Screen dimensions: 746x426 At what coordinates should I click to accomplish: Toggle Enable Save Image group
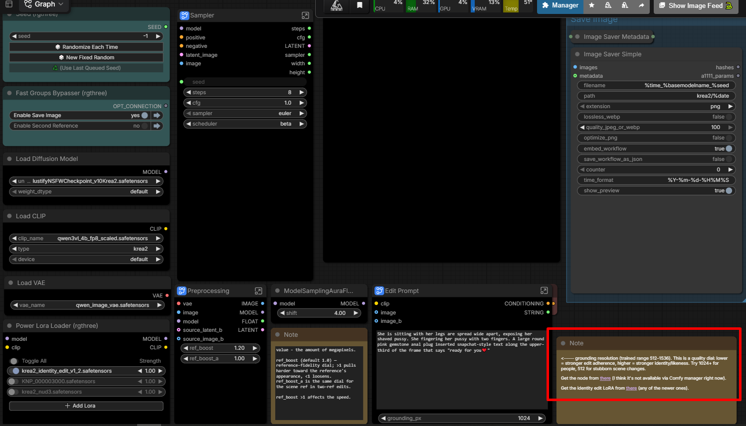tap(145, 116)
